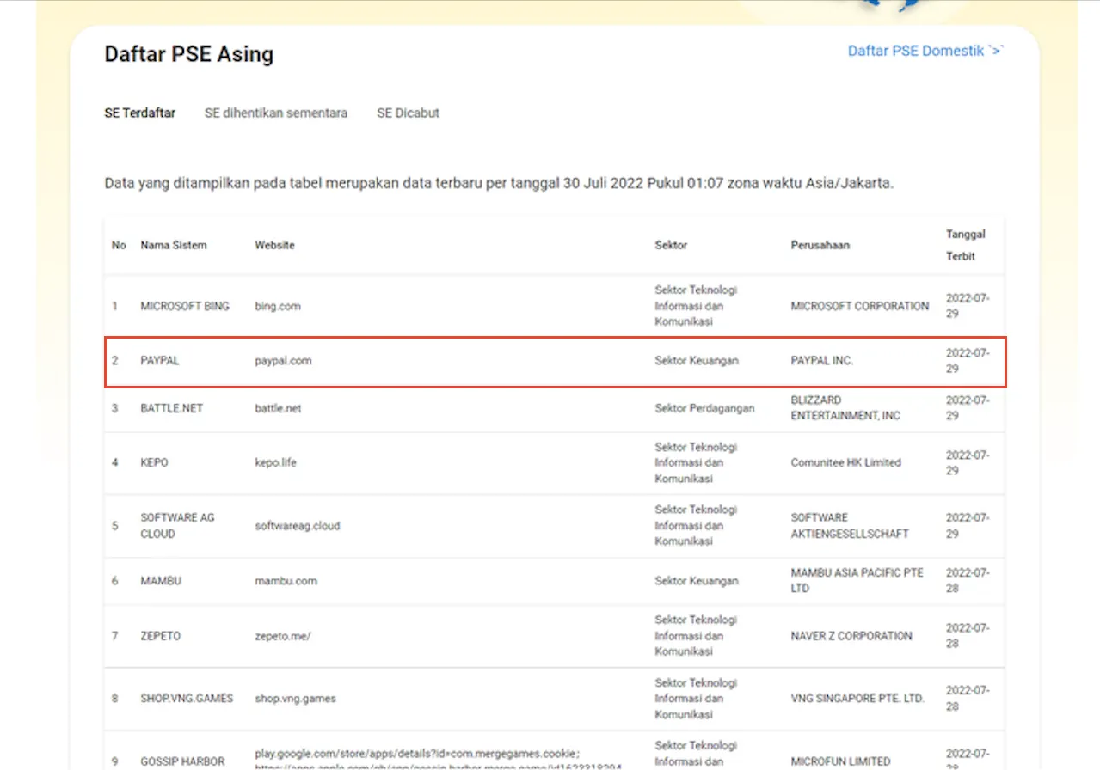Select the highlighted PAYPAL system name
Viewport: 1100px width, 770px height.
coord(160,361)
